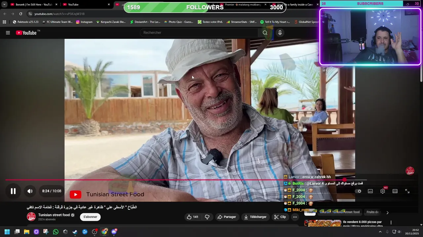Open the Tunisian street food channel name
The height and width of the screenshot is (237, 423).
54,215
